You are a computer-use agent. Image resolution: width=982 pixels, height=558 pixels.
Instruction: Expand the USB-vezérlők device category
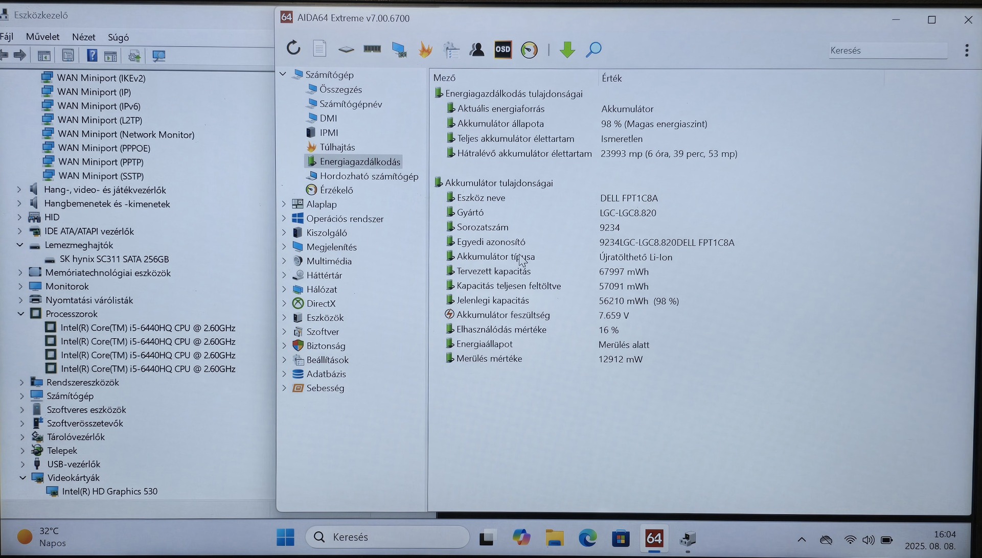point(22,464)
